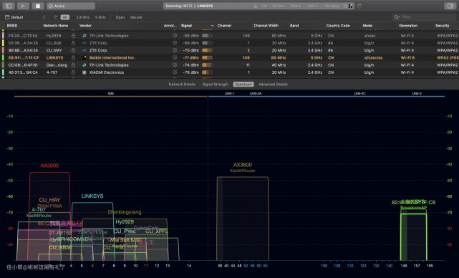Toggle the 2.4 GHz band filter
The width and height of the screenshot is (459, 278).
(83, 17)
